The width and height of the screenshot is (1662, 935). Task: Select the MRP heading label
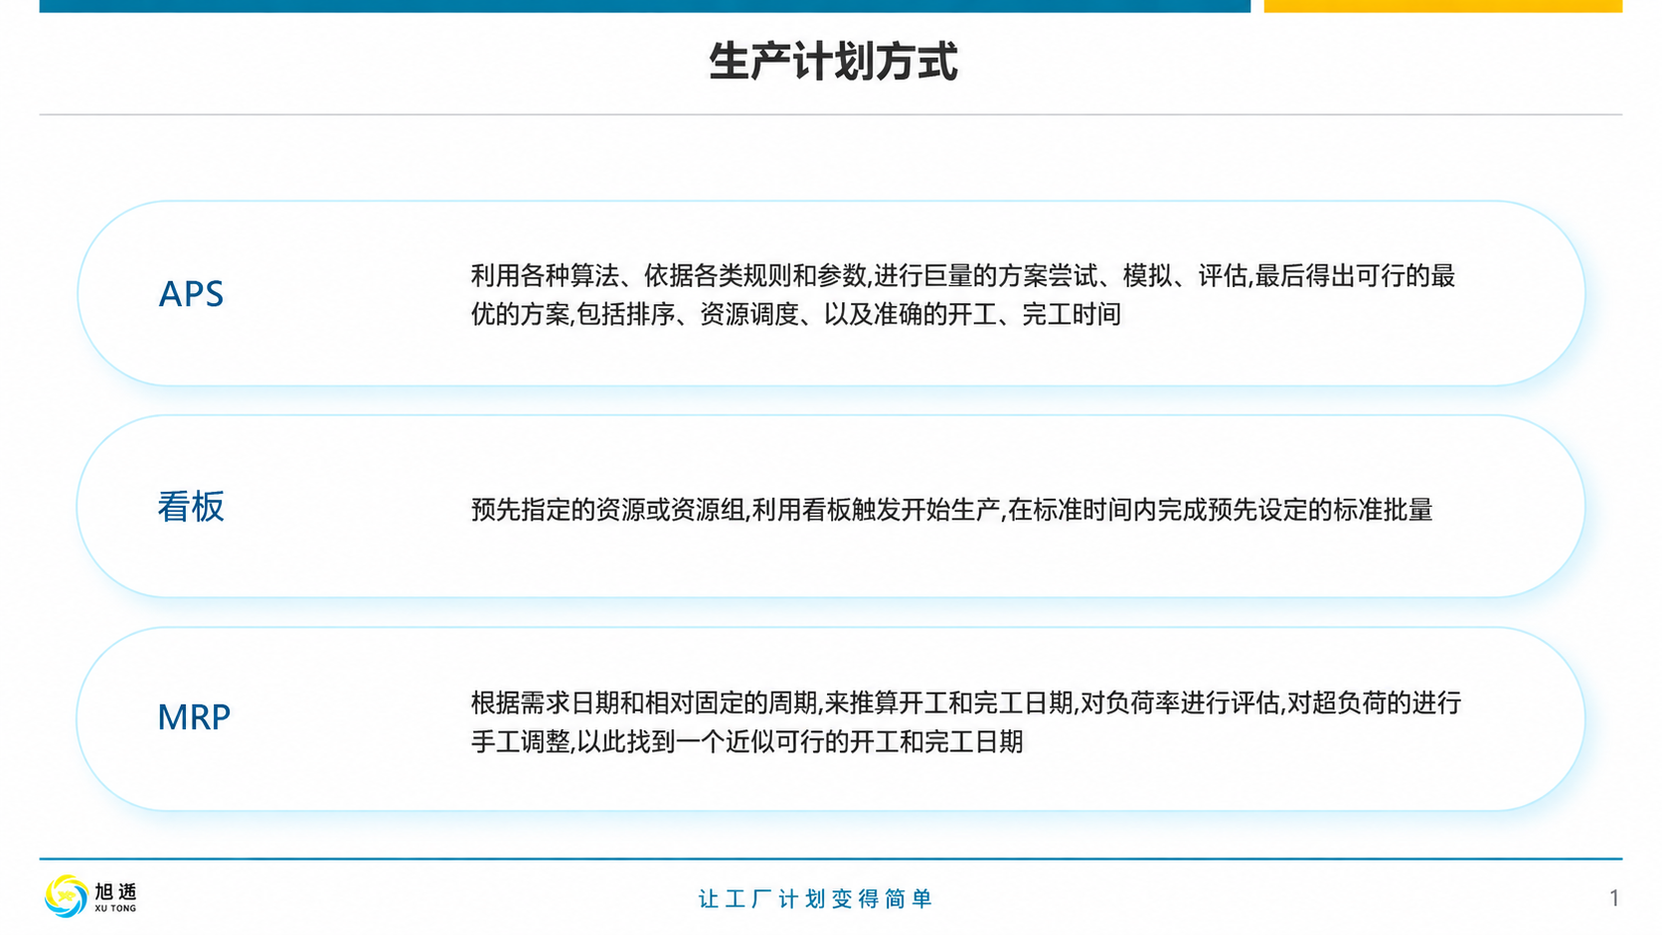click(x=194, y=717)
